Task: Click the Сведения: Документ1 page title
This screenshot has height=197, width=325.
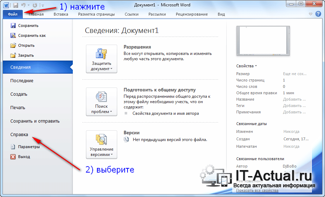Action: click(122, 30)
